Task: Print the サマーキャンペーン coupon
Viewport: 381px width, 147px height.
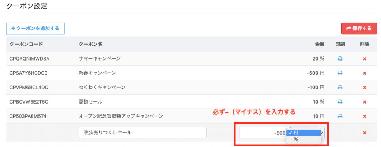Action: click(x=340, y=59)
